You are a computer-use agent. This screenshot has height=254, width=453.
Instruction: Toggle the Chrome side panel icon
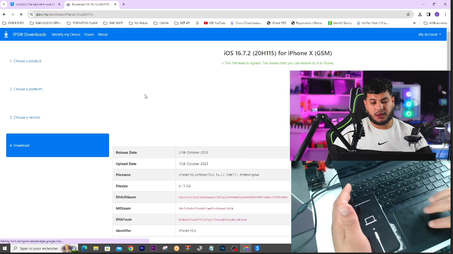(428, 14)
